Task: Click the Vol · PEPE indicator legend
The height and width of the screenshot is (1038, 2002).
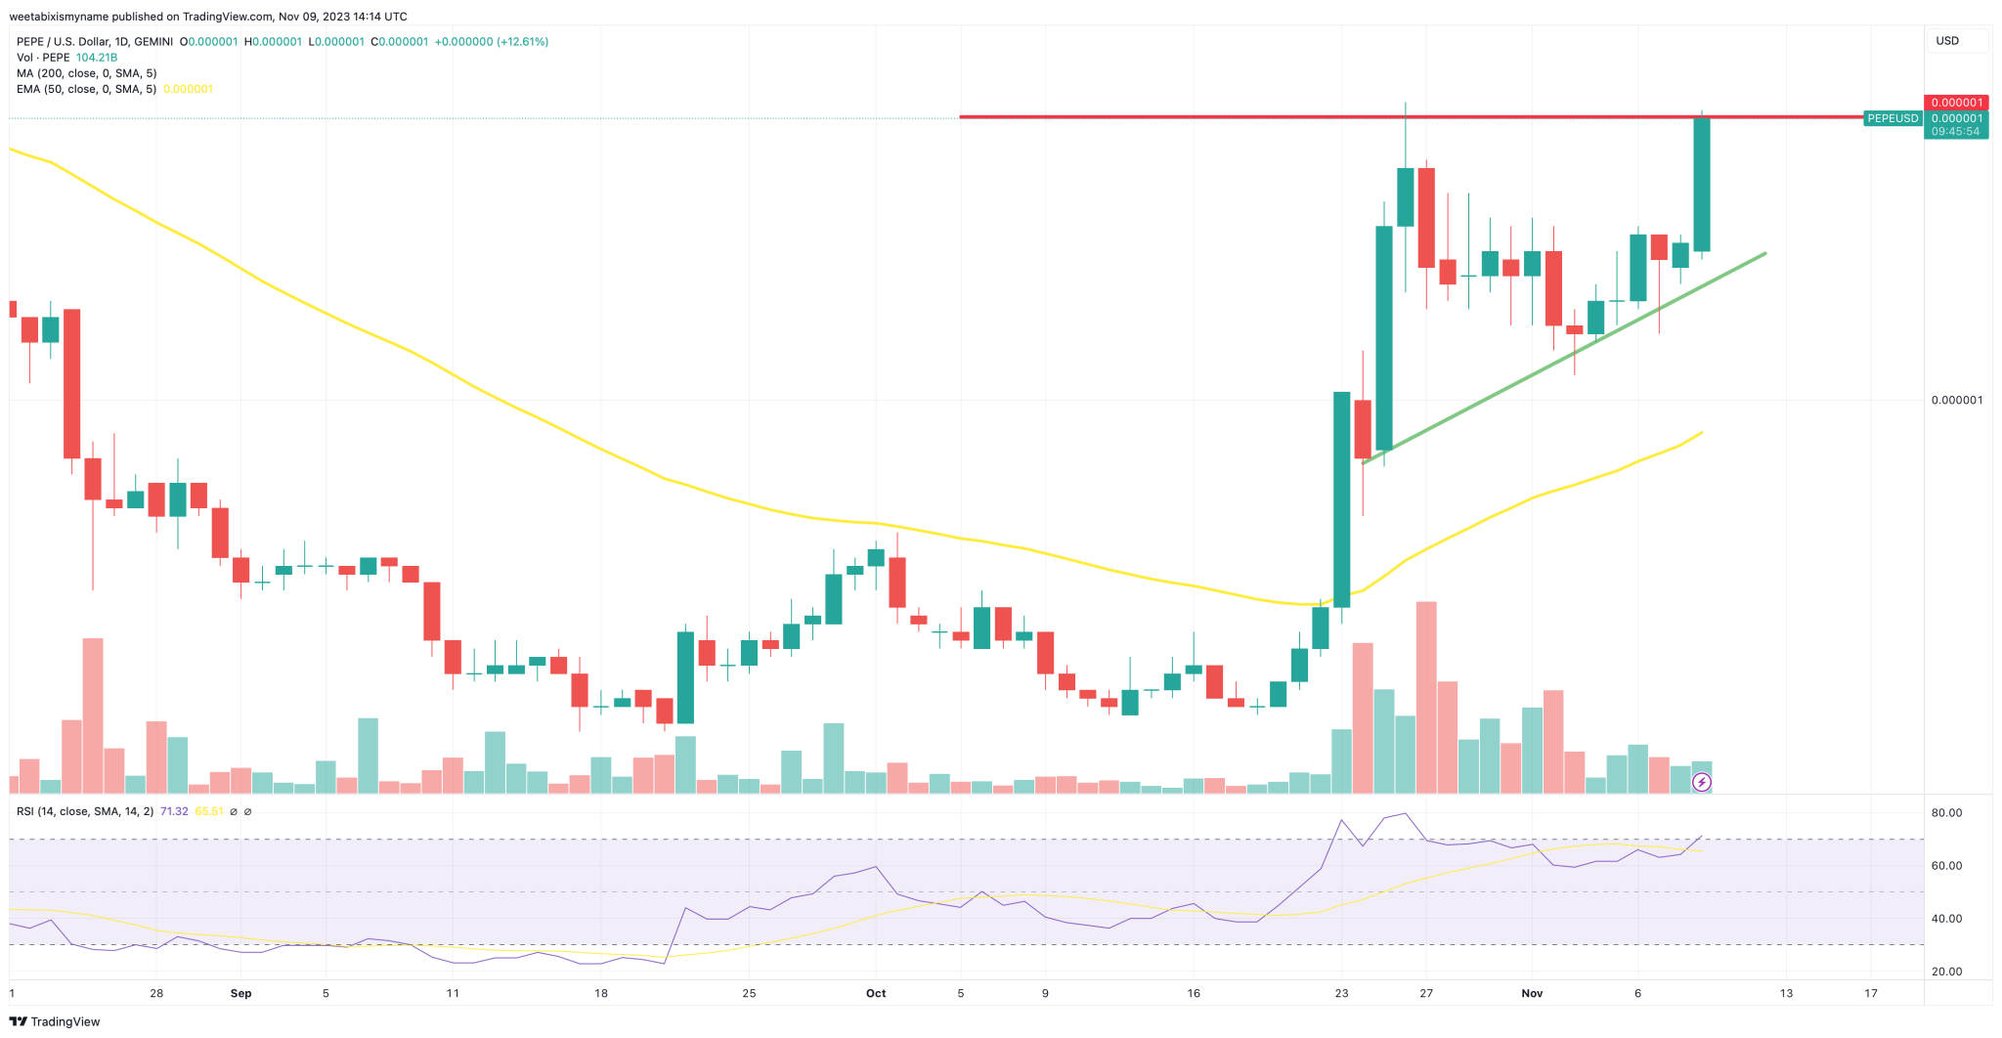Action: pos(66,58)
